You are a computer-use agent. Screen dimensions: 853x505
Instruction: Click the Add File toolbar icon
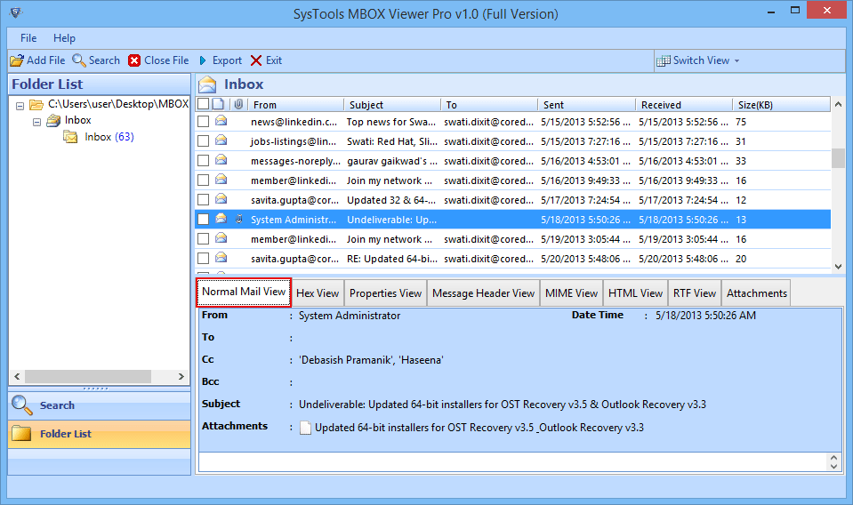[x=17, y=60]
